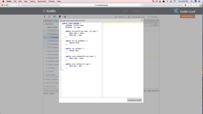This screenshot has width=203, height=114.
Task: Open the Safari menu
Action: pyautogui.click(x=9, y=1)
